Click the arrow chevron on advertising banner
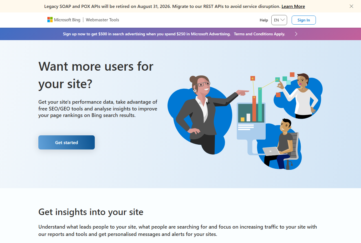 coord(296,34)
